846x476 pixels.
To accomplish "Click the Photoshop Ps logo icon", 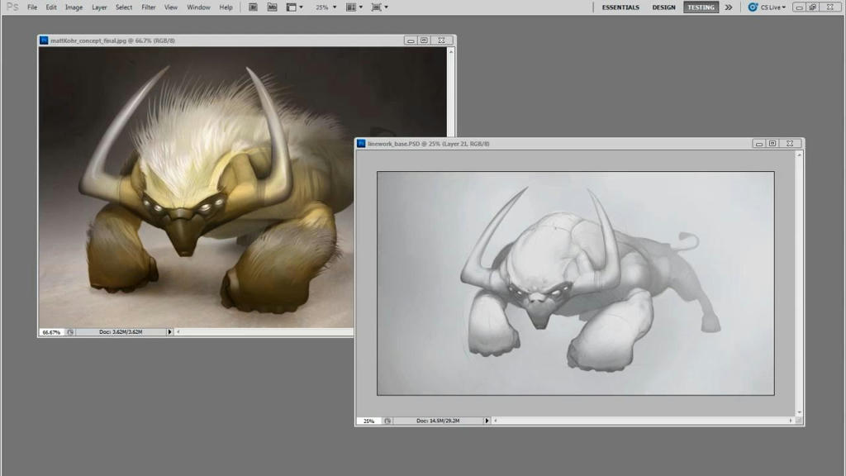I will (x=12, y=7).
